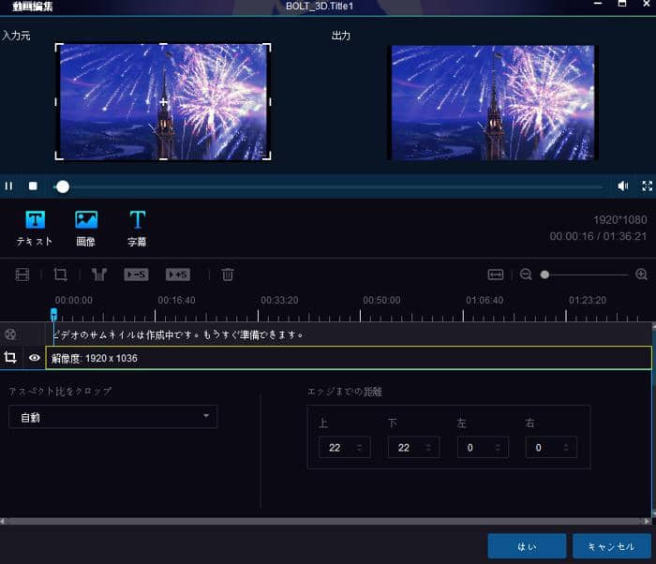Fit timeline to window width

click(x=496, y=275)
